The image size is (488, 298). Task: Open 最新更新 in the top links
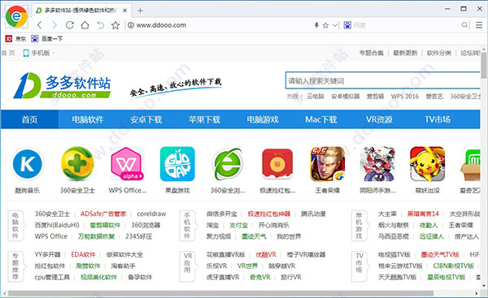coord(405,53)
